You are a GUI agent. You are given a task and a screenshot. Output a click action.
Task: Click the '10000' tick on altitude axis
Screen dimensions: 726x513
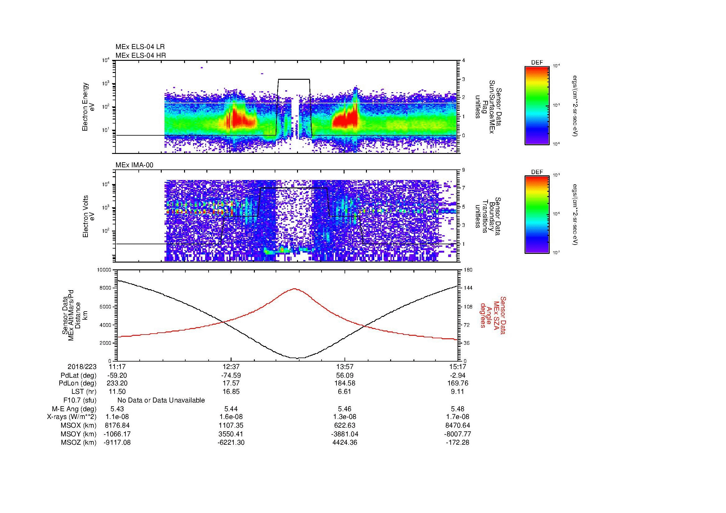pyautogui.click(x=104, y=270)
